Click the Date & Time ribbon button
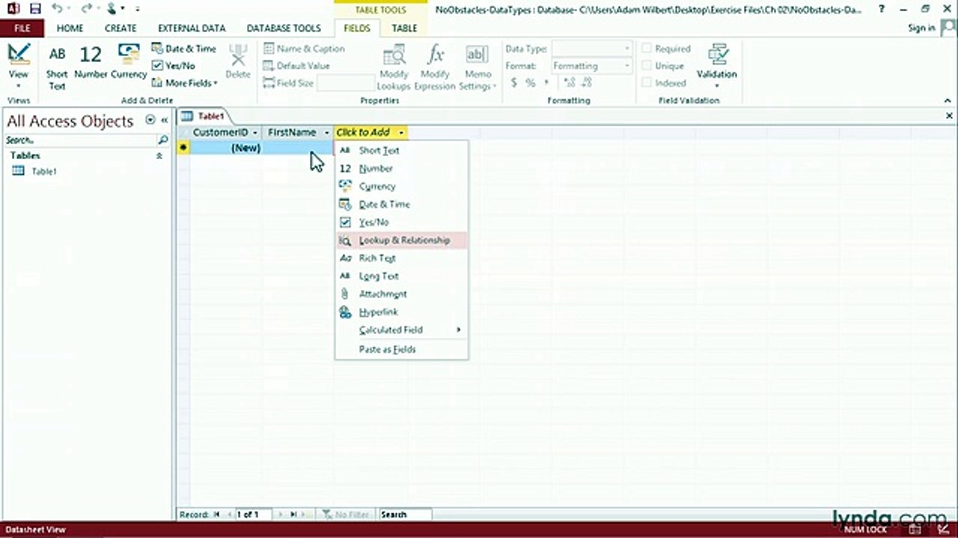 click(x=184, y=49)
